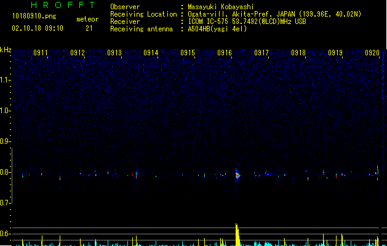Click the meteor count label

click(x=87, y=19)
